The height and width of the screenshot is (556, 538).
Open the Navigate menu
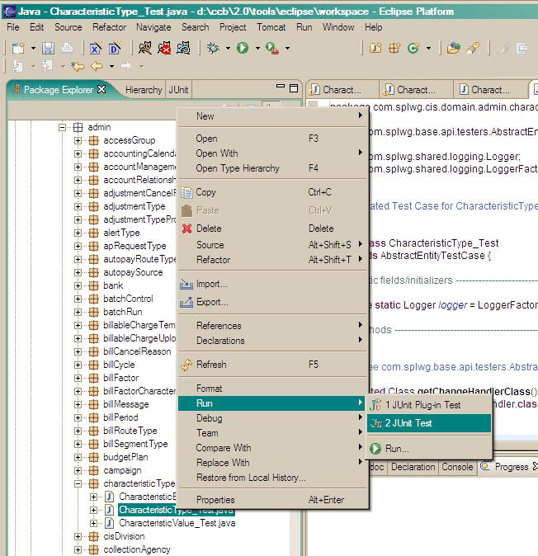pos(153,27)
